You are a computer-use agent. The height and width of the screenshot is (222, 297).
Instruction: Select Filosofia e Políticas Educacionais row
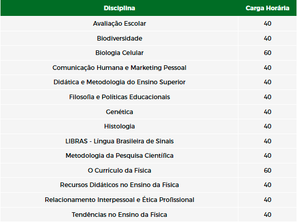coord(148,97)
